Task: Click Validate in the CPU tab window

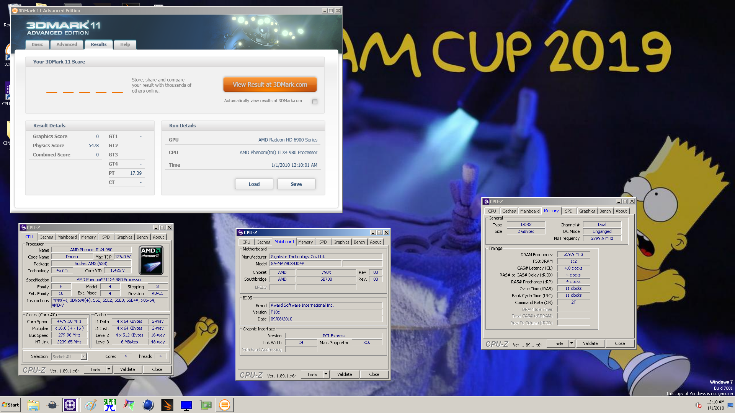Action: tap(127, 369)
